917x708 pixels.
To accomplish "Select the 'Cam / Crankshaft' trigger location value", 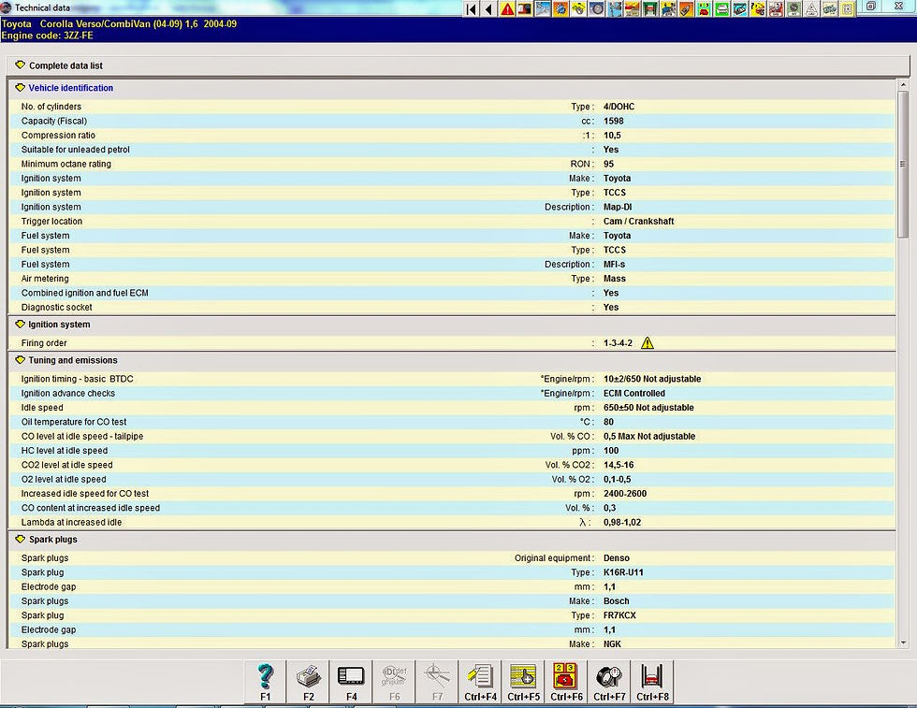I will pyautogui.click(x=638, y=221).
